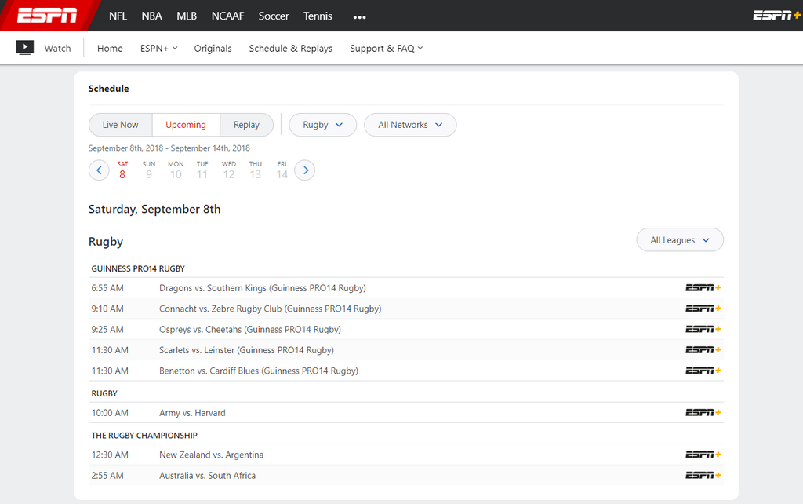This screenshot has width=803, height=504.
Task: Click ESPN+ badge for Scarlets vs. Leinster
Action: coord(703,350)
